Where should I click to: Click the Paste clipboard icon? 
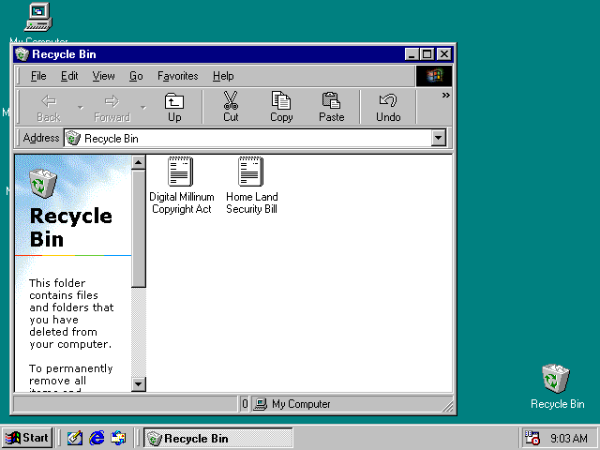(x=331, y=100)
